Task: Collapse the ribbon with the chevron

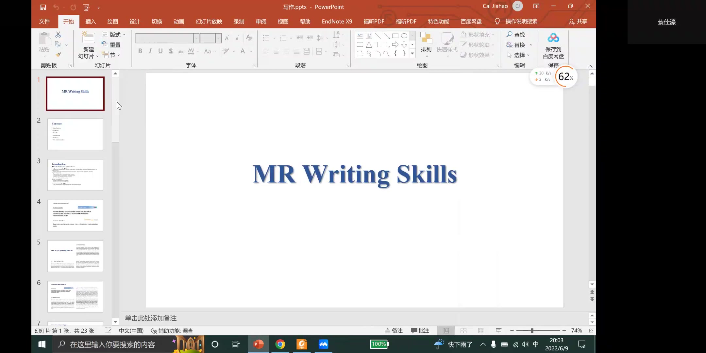Action: [x=590, y=66]
